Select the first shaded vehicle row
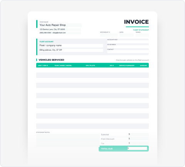Screen dimensions: 185x167 click(92, 75)
